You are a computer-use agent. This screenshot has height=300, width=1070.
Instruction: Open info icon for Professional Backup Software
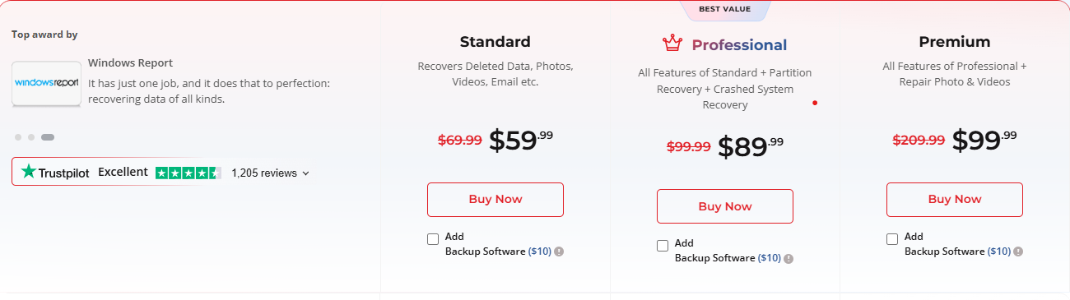(x=789, y=258)
